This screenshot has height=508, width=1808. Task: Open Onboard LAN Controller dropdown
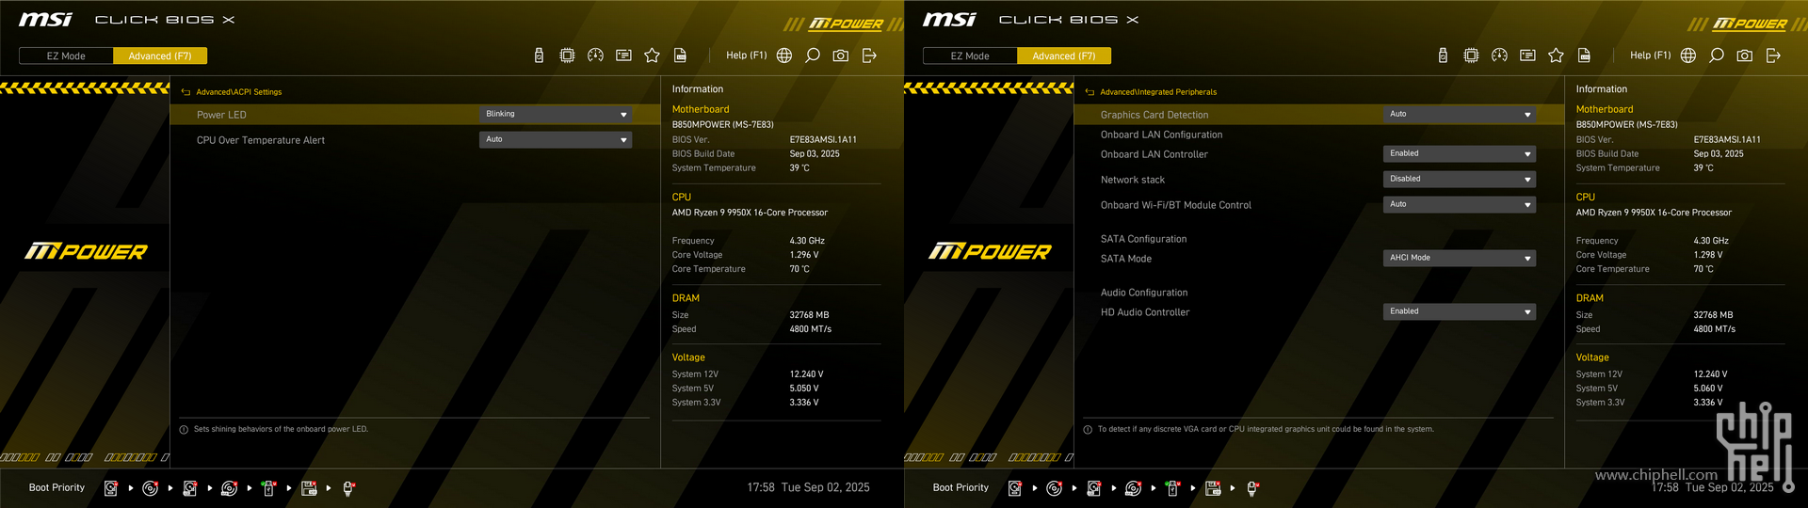coord(1460,154)
